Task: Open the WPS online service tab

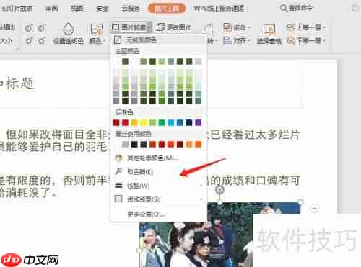Action: (x=219, y=9)
